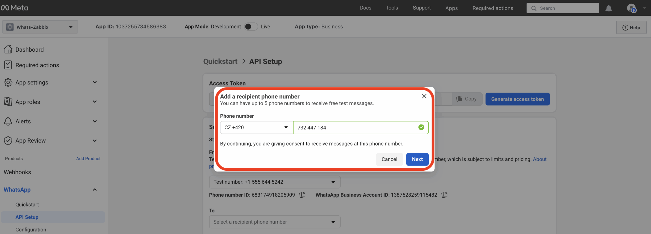Click the Dashboard home icon

8,49
